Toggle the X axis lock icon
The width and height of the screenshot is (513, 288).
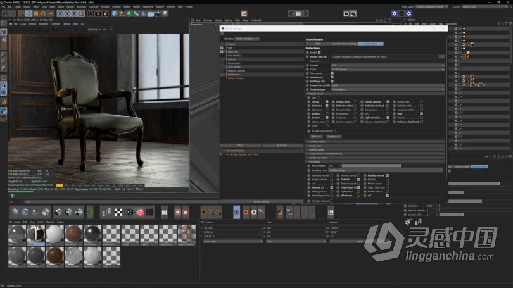click(60, 14)
